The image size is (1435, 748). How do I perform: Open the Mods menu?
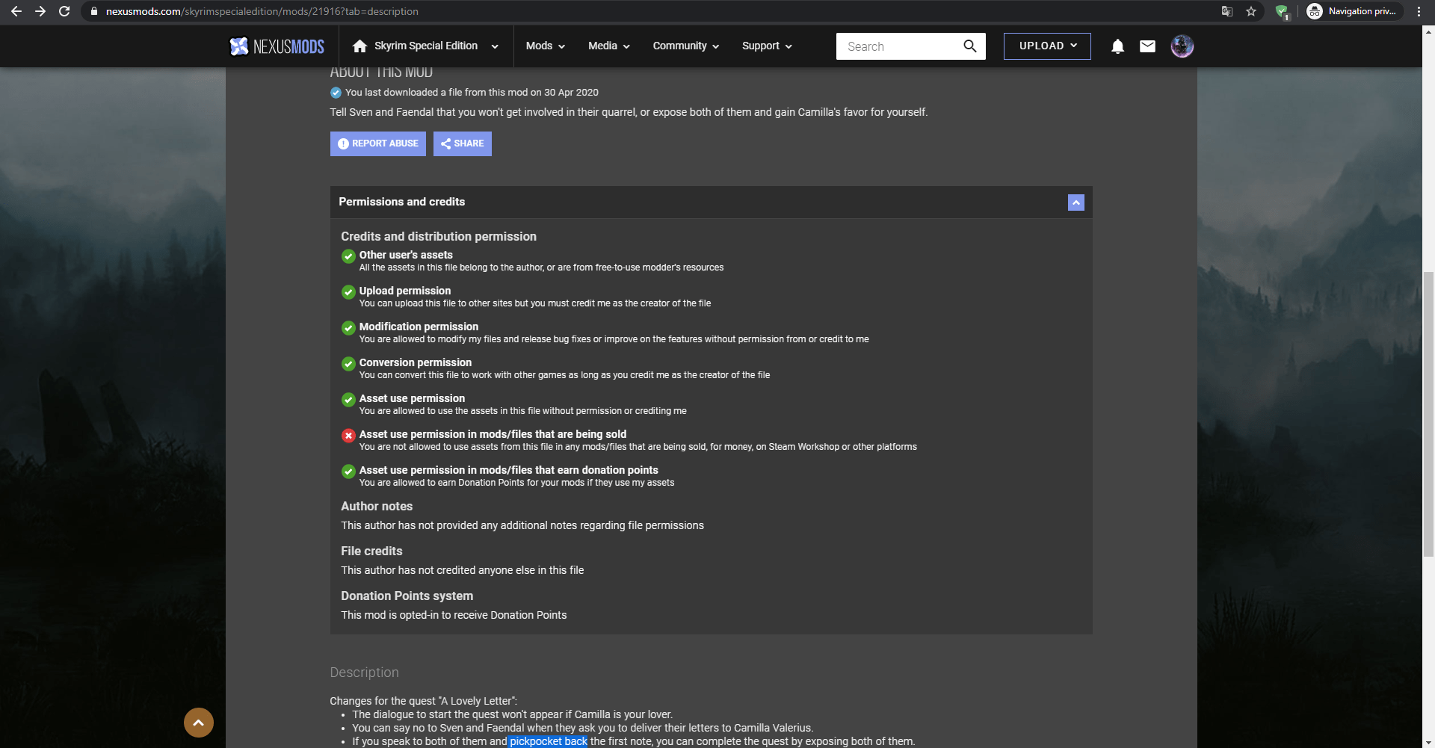coord(545,46)
